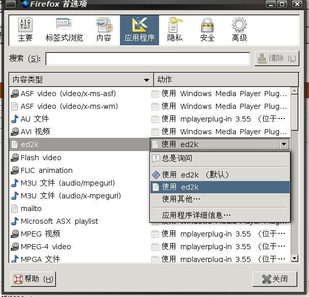Click page icon beside ASF video (video/x-ms-wm)
Image resolution: width=309 pixels, height=297 pixels.
[15, 106]
